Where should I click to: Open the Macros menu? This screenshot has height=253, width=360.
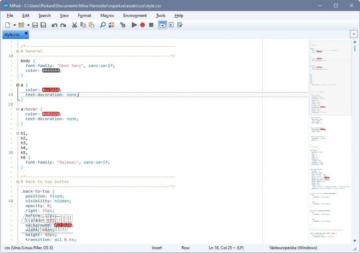point(107,16)
